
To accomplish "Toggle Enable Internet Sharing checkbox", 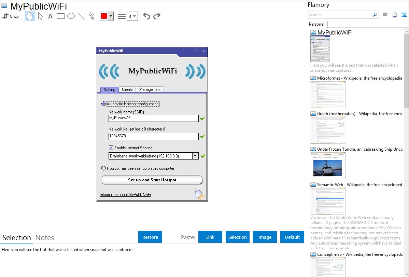I will (111, 148).
